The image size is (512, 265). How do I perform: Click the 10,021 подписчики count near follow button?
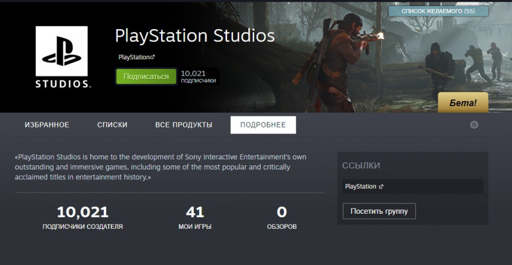click(198, 77)
